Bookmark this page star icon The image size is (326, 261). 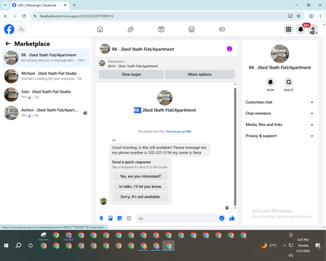[299, 16]
